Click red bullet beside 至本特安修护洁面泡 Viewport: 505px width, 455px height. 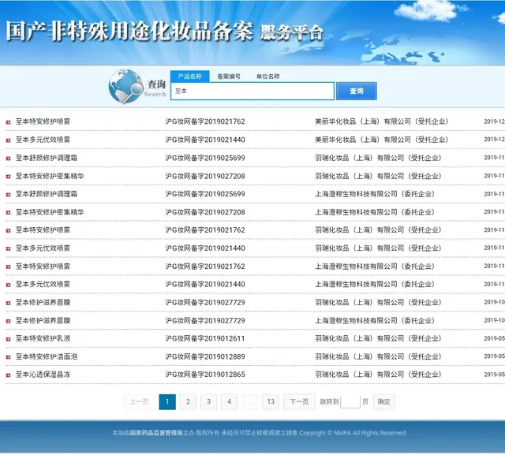point(9,357)
